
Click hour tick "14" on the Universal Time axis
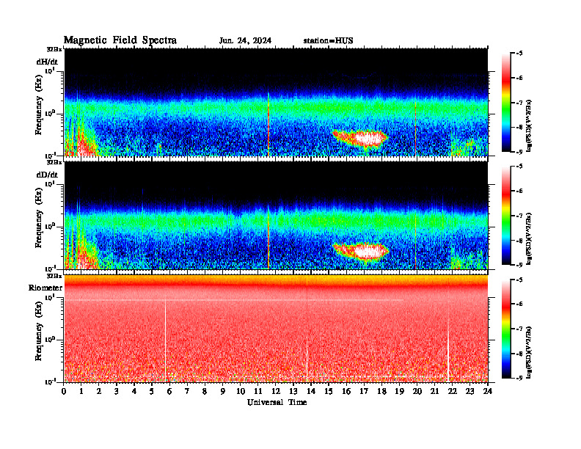tap(311, 392)
